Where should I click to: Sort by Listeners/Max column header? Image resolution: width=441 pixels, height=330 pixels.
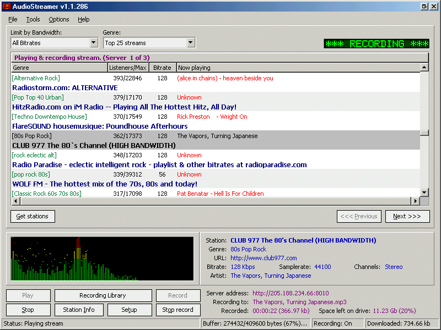128,68
